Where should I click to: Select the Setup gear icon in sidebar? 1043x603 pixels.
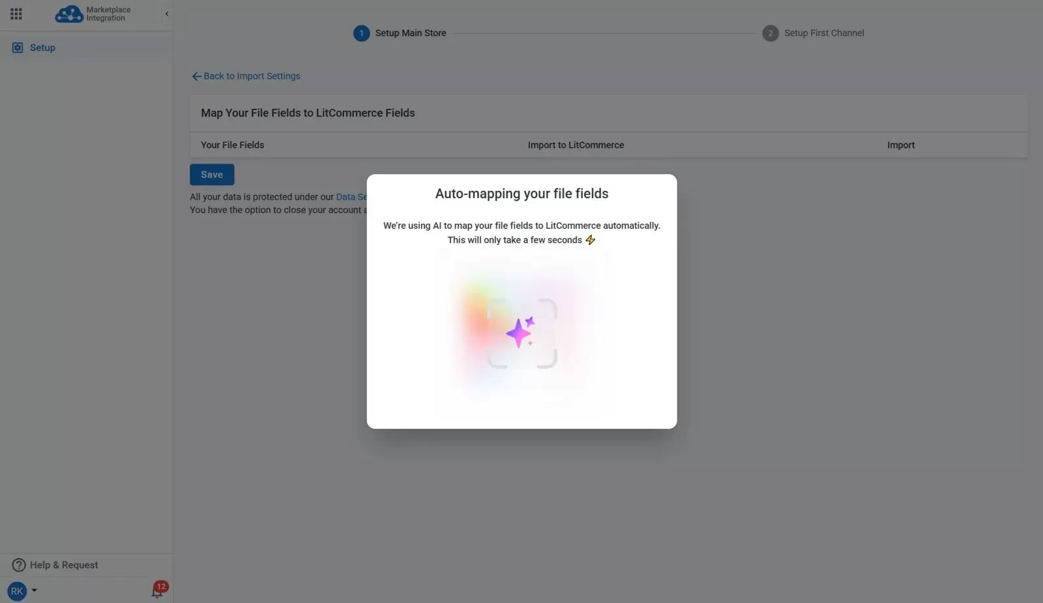tap(16, 47)
